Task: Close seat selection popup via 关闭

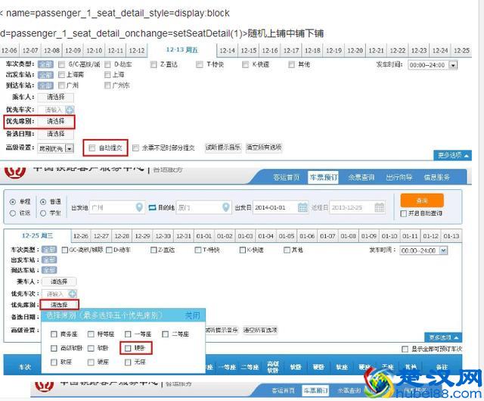Action: (x=192, y=316)
